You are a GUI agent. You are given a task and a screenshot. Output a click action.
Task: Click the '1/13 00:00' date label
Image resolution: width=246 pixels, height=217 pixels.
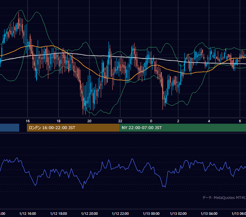(x=151, y=213)
